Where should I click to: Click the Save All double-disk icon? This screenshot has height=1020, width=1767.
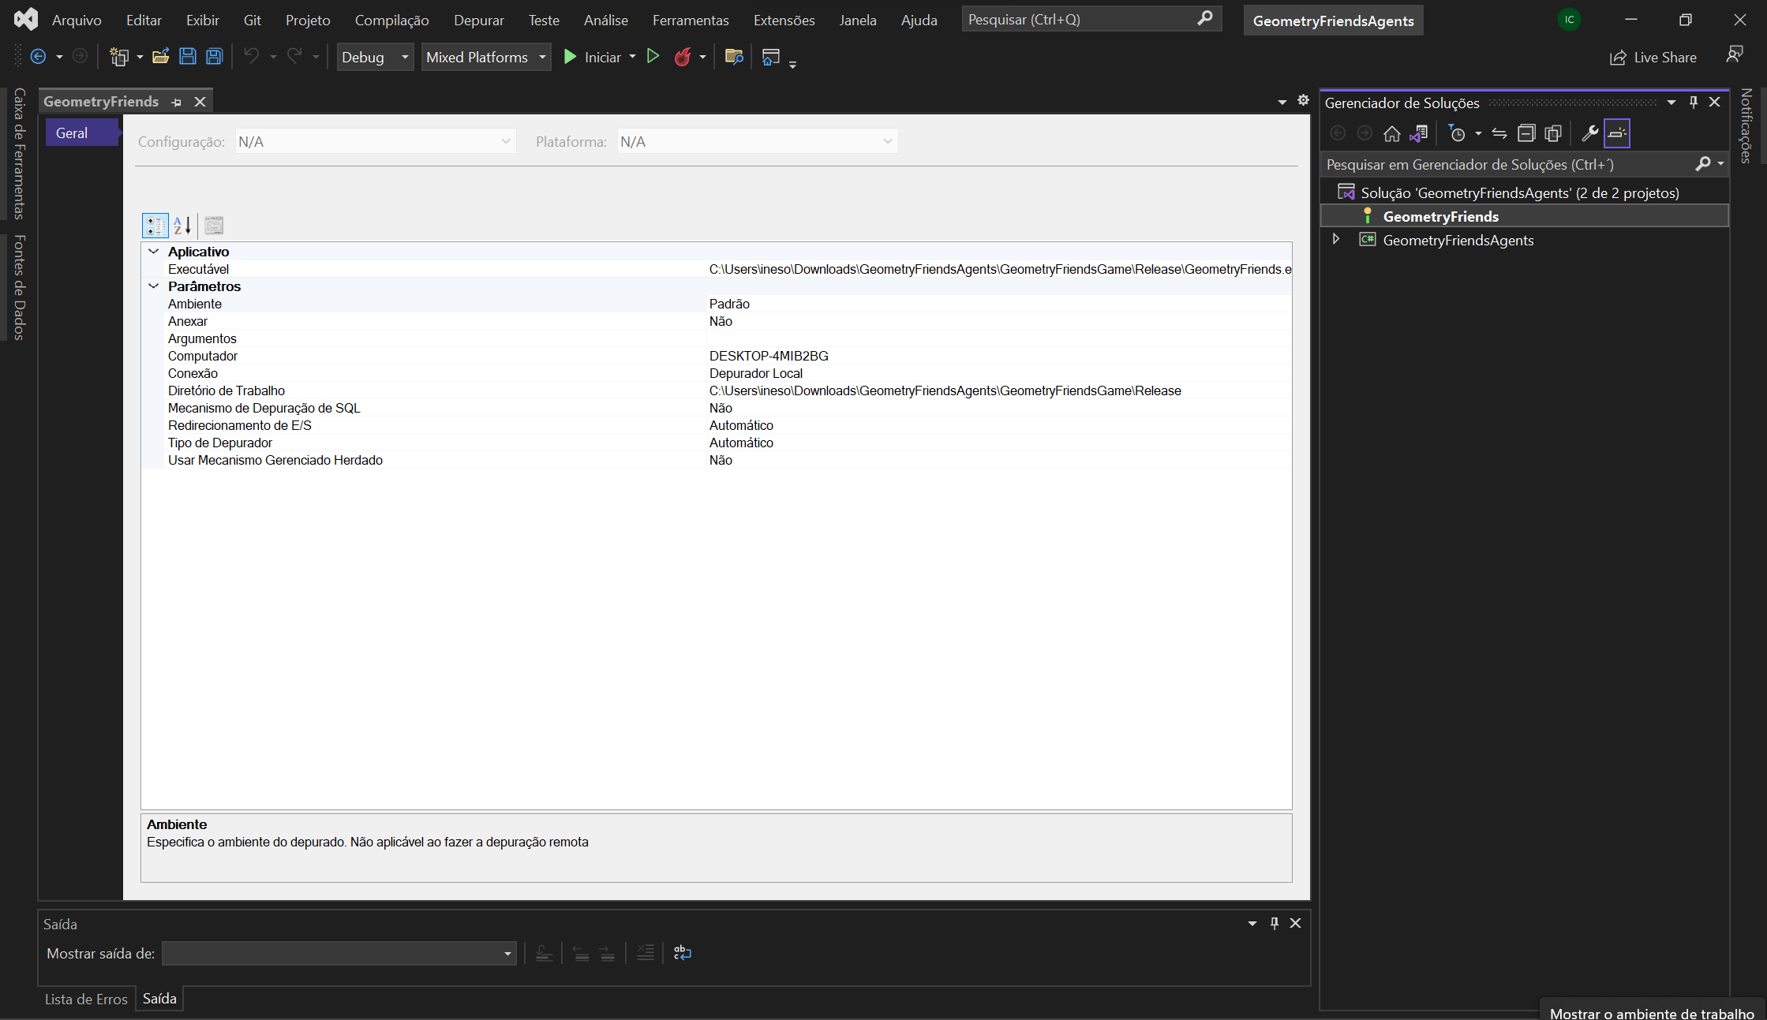tap(215, 57)
